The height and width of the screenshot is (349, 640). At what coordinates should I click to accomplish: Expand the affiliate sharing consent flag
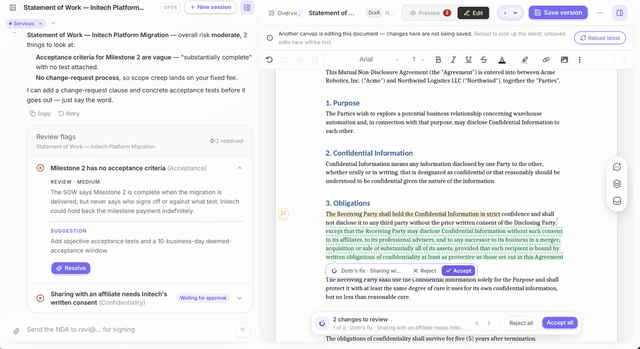(240, 298)
